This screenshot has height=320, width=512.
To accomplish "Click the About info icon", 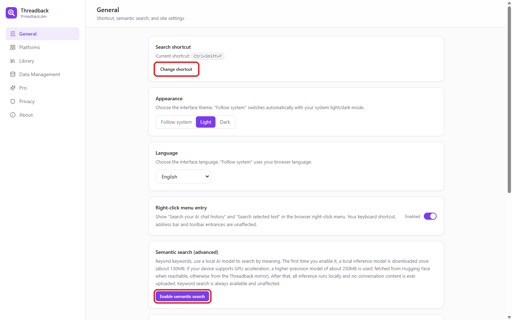I will (x=13, y=115).
